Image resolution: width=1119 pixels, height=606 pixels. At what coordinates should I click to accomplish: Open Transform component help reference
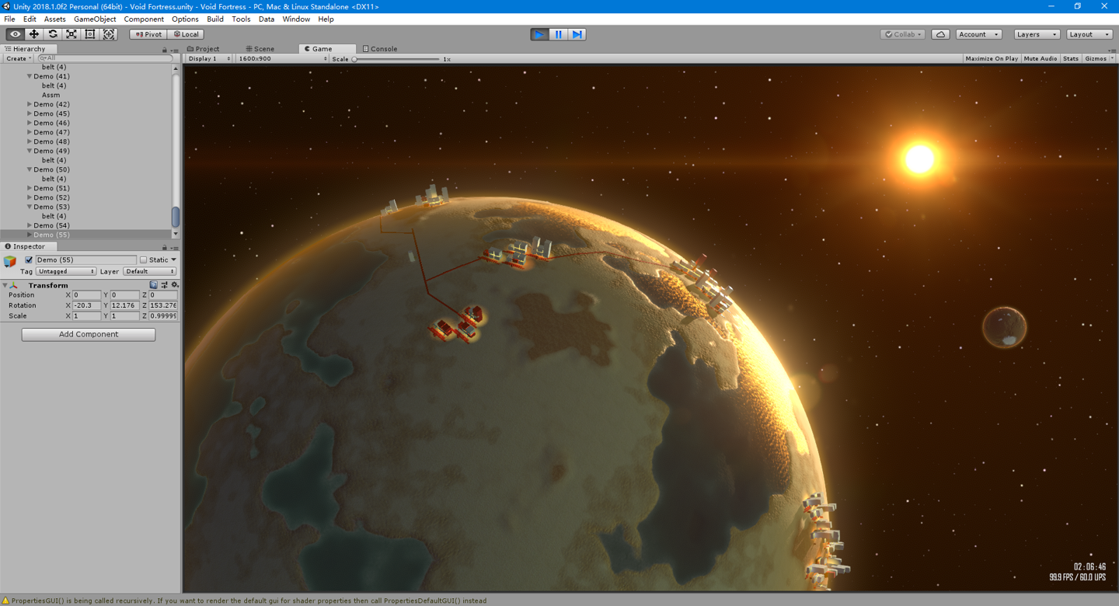pyautogui.click(x=154, y=285)
